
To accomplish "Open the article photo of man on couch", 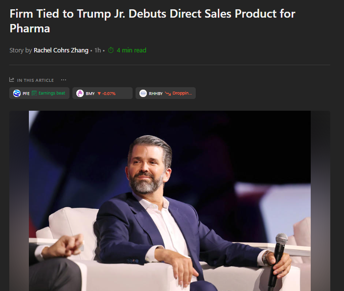I will 170,201.
